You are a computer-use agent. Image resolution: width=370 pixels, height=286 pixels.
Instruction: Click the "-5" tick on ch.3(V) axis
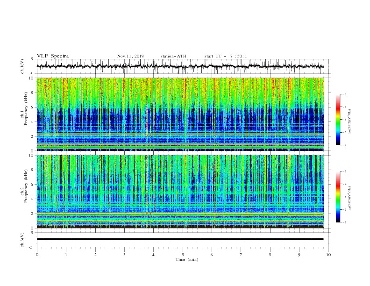tap(32, 247)
